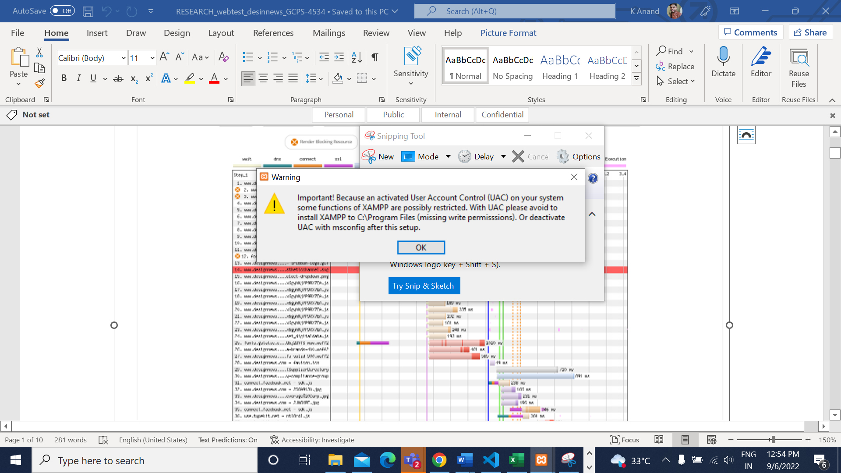Open the font name dropdown
This screenshot has width=841, height=473.
pyautogui.click(x=124, y=58)
